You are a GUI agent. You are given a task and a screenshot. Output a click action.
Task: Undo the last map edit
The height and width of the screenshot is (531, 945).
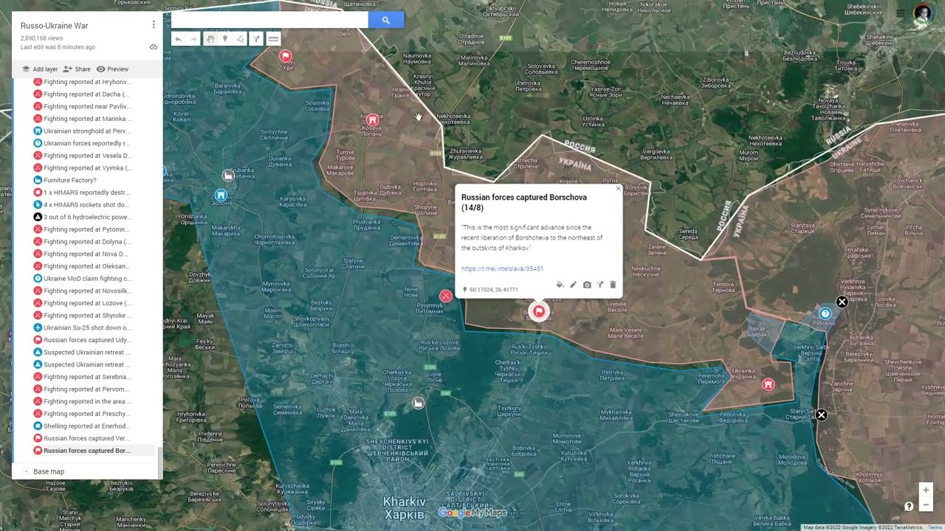tap(178, 39)
